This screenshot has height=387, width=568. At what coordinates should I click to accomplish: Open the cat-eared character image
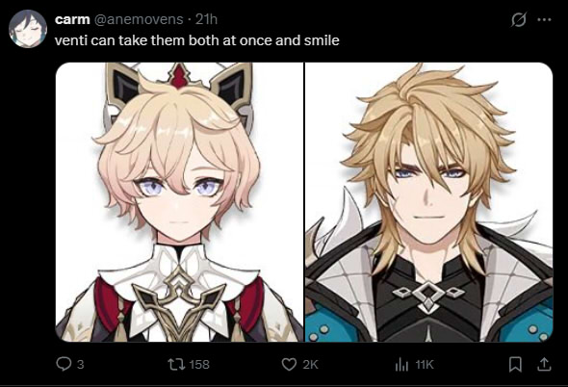(179, 202)
